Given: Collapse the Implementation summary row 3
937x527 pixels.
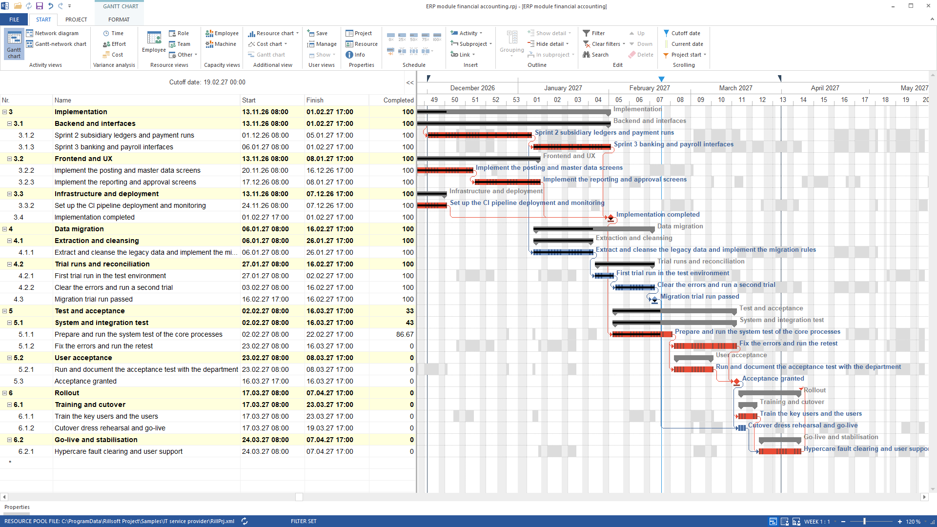Looking at the screenshot, I should pyautogui.click(x=5, y=112).
